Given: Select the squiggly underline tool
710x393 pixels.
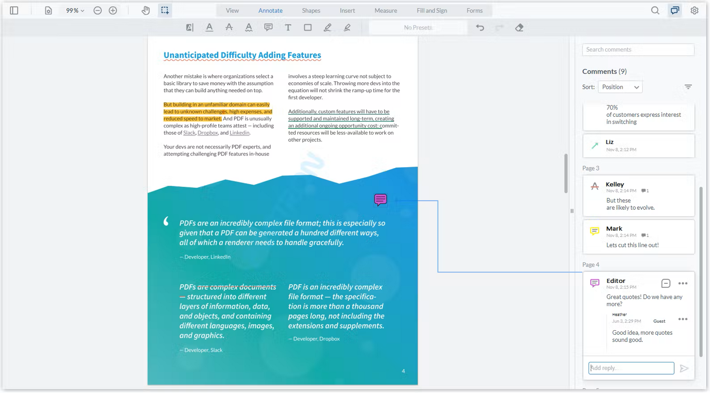Looking at the screenshot, I should click(249, 27).
